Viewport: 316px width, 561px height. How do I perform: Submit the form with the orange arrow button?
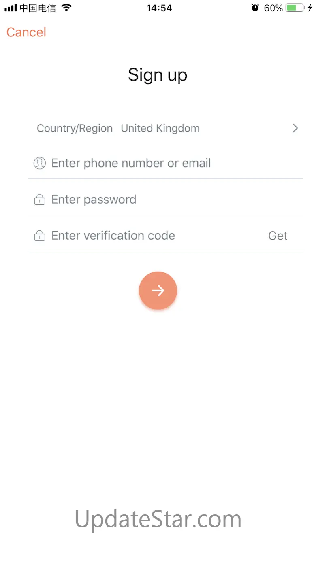click(158, 291)
